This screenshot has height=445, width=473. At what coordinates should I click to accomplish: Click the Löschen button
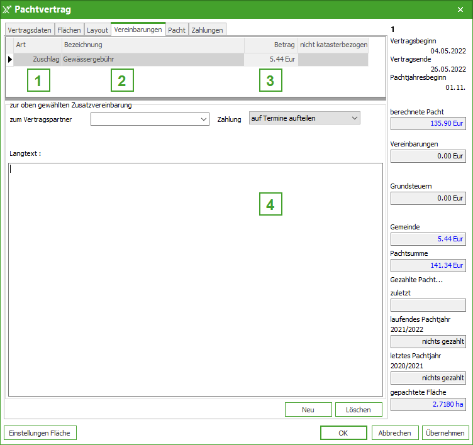(359, 410)
